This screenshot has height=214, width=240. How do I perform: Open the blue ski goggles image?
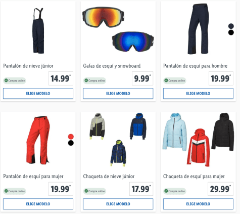[133, 41]
